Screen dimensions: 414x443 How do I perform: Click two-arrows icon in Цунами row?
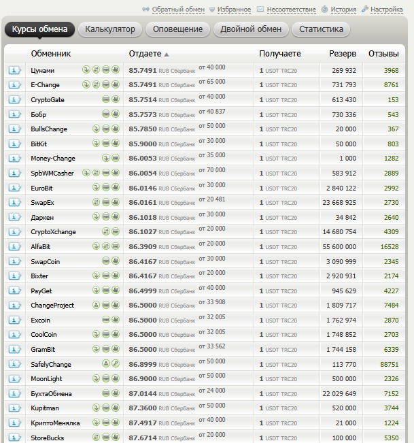tap(97, 69)
